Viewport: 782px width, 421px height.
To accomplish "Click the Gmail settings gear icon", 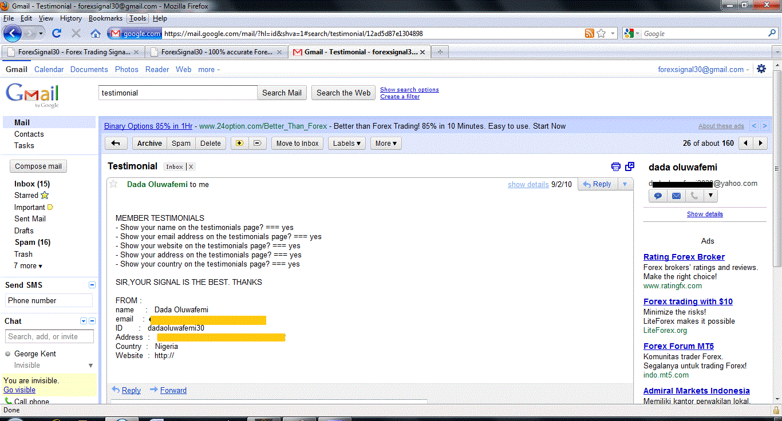I will [x=761, y=69].
